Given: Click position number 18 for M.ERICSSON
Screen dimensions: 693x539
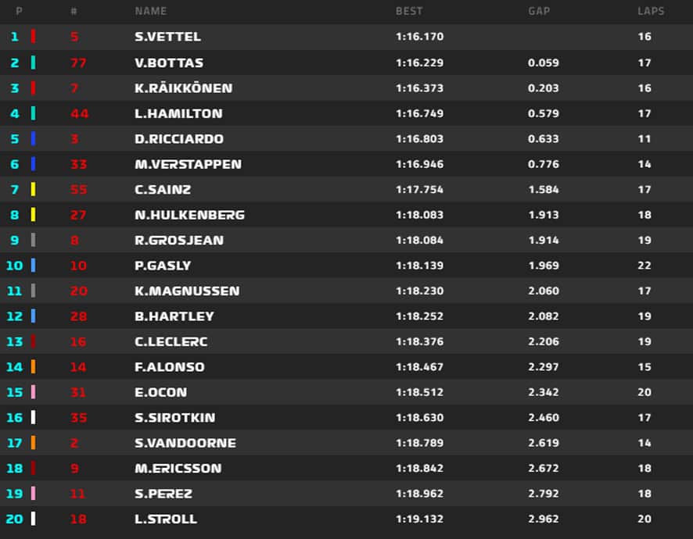Looking at the screenshot, I should 15,468.
